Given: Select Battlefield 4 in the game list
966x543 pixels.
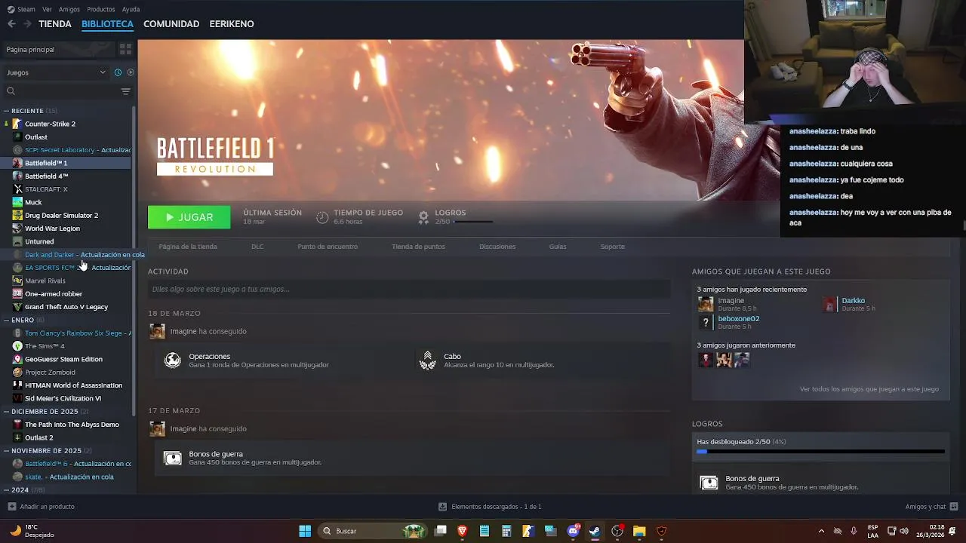Looking at the screenshot, I should tap(47, 176).
